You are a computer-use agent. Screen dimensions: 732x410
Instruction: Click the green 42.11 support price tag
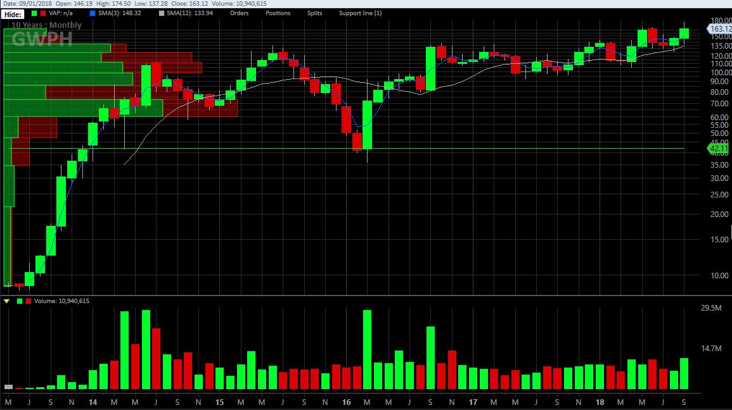coord(719,148)
